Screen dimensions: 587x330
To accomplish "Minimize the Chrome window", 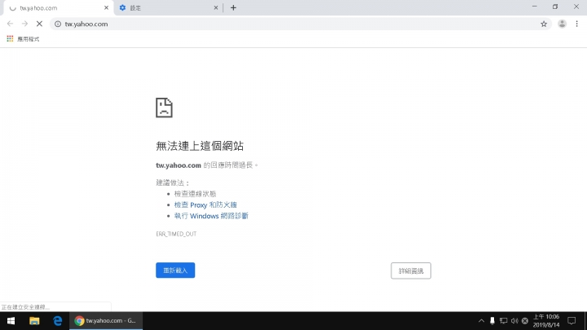I will 535,7.
